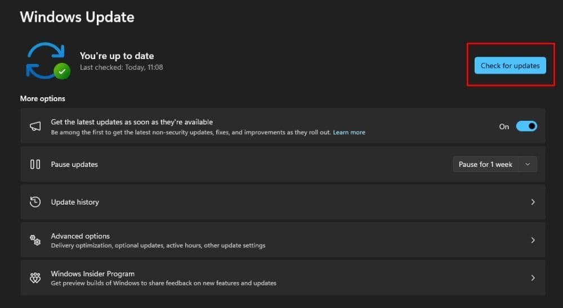
Task: Expand Advanced options chevron
Action: [x=533, y=240]
